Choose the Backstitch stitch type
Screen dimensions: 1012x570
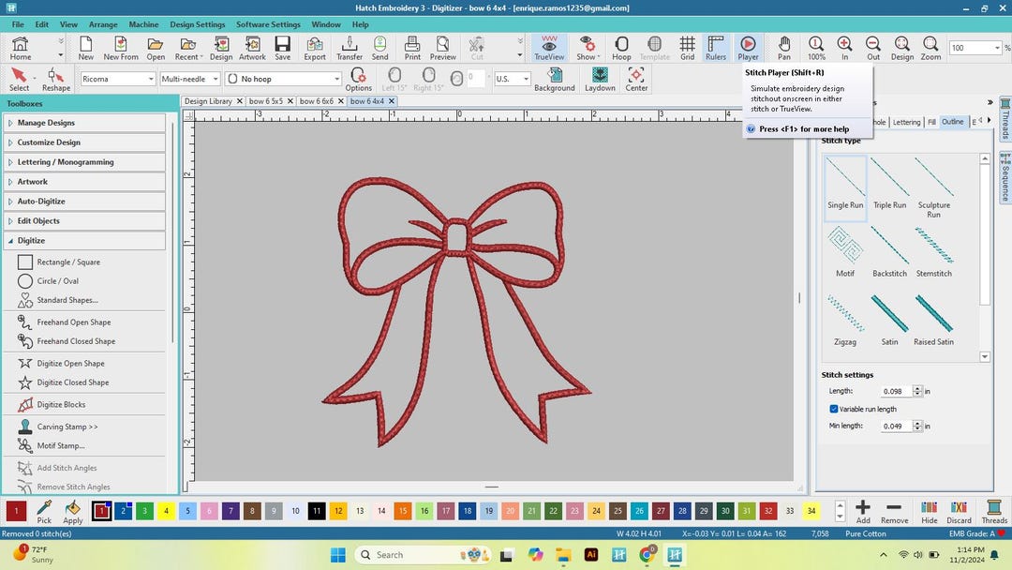[888, 248]
